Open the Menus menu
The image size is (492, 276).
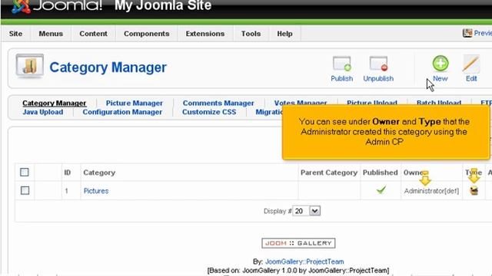(51, 34)
